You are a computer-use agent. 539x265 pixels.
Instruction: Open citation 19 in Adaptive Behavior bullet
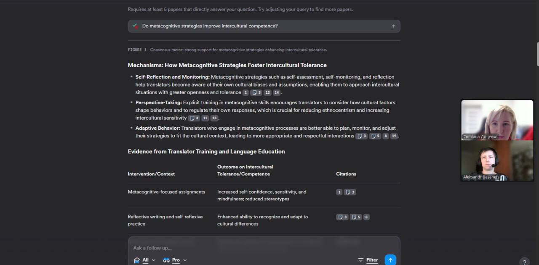(394, 136)
